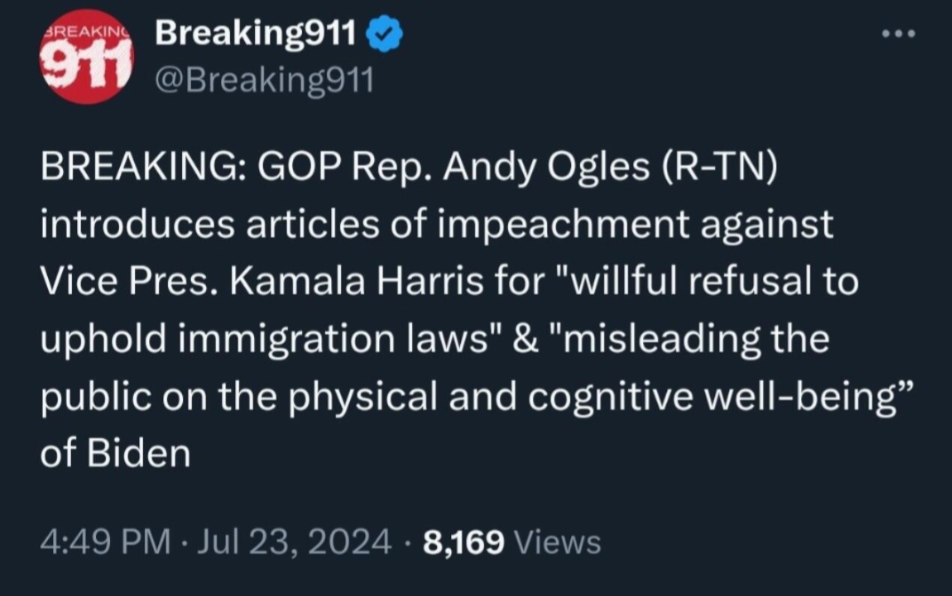Open the @Breaking911 handle link

pos(265,81)
